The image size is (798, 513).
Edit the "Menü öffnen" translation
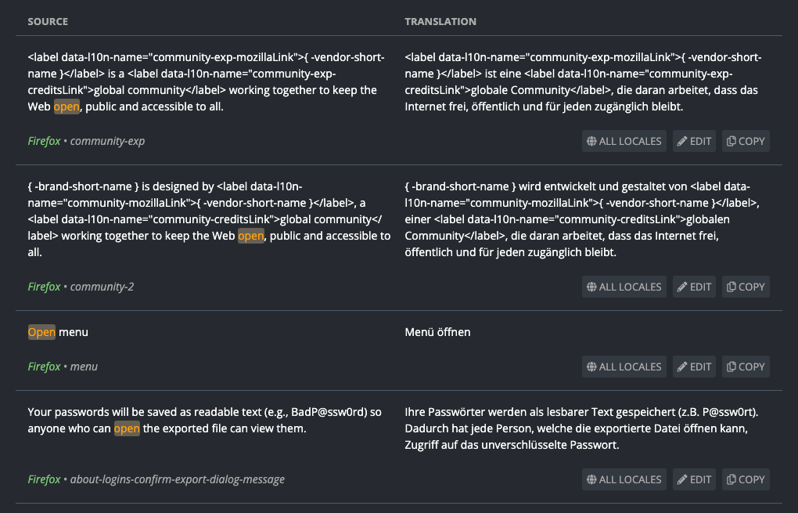(x=694, y=367)
